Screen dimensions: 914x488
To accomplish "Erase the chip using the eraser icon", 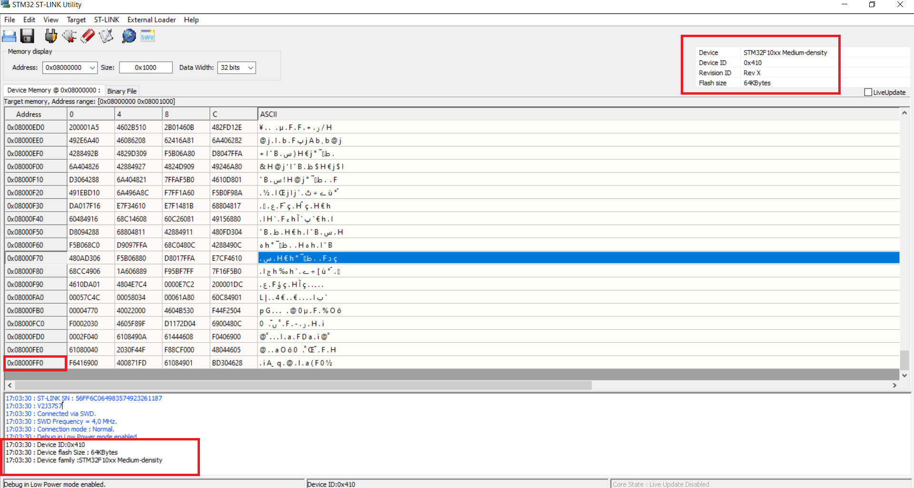I will (88, 36).
